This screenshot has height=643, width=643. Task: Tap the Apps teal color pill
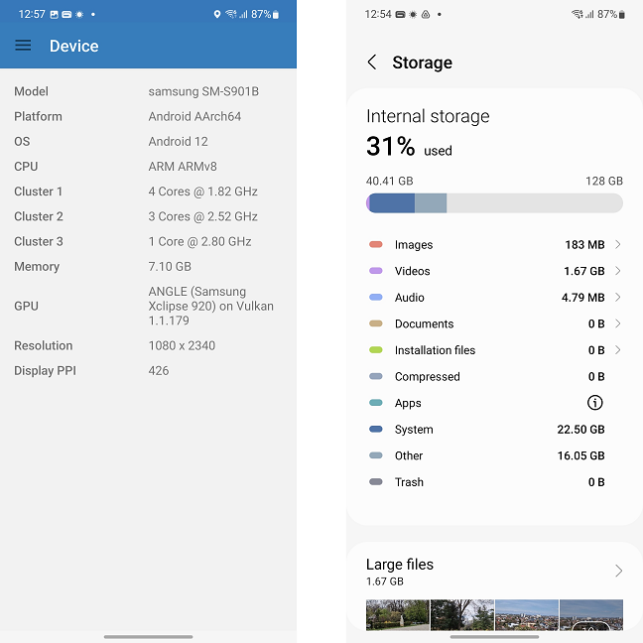pyautogui.click(x=376, y=403)
